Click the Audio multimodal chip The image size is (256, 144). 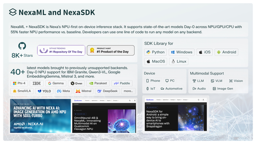tap(199, 88)
